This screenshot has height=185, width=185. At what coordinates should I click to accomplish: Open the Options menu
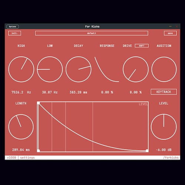(13, 27)
